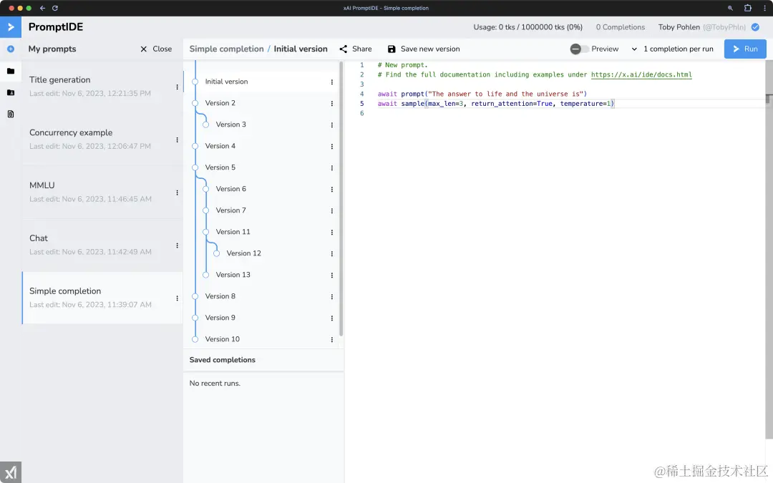Click the verified badge next to Toby Pohlen
The image size is (773, 483).
pos(755,27)
